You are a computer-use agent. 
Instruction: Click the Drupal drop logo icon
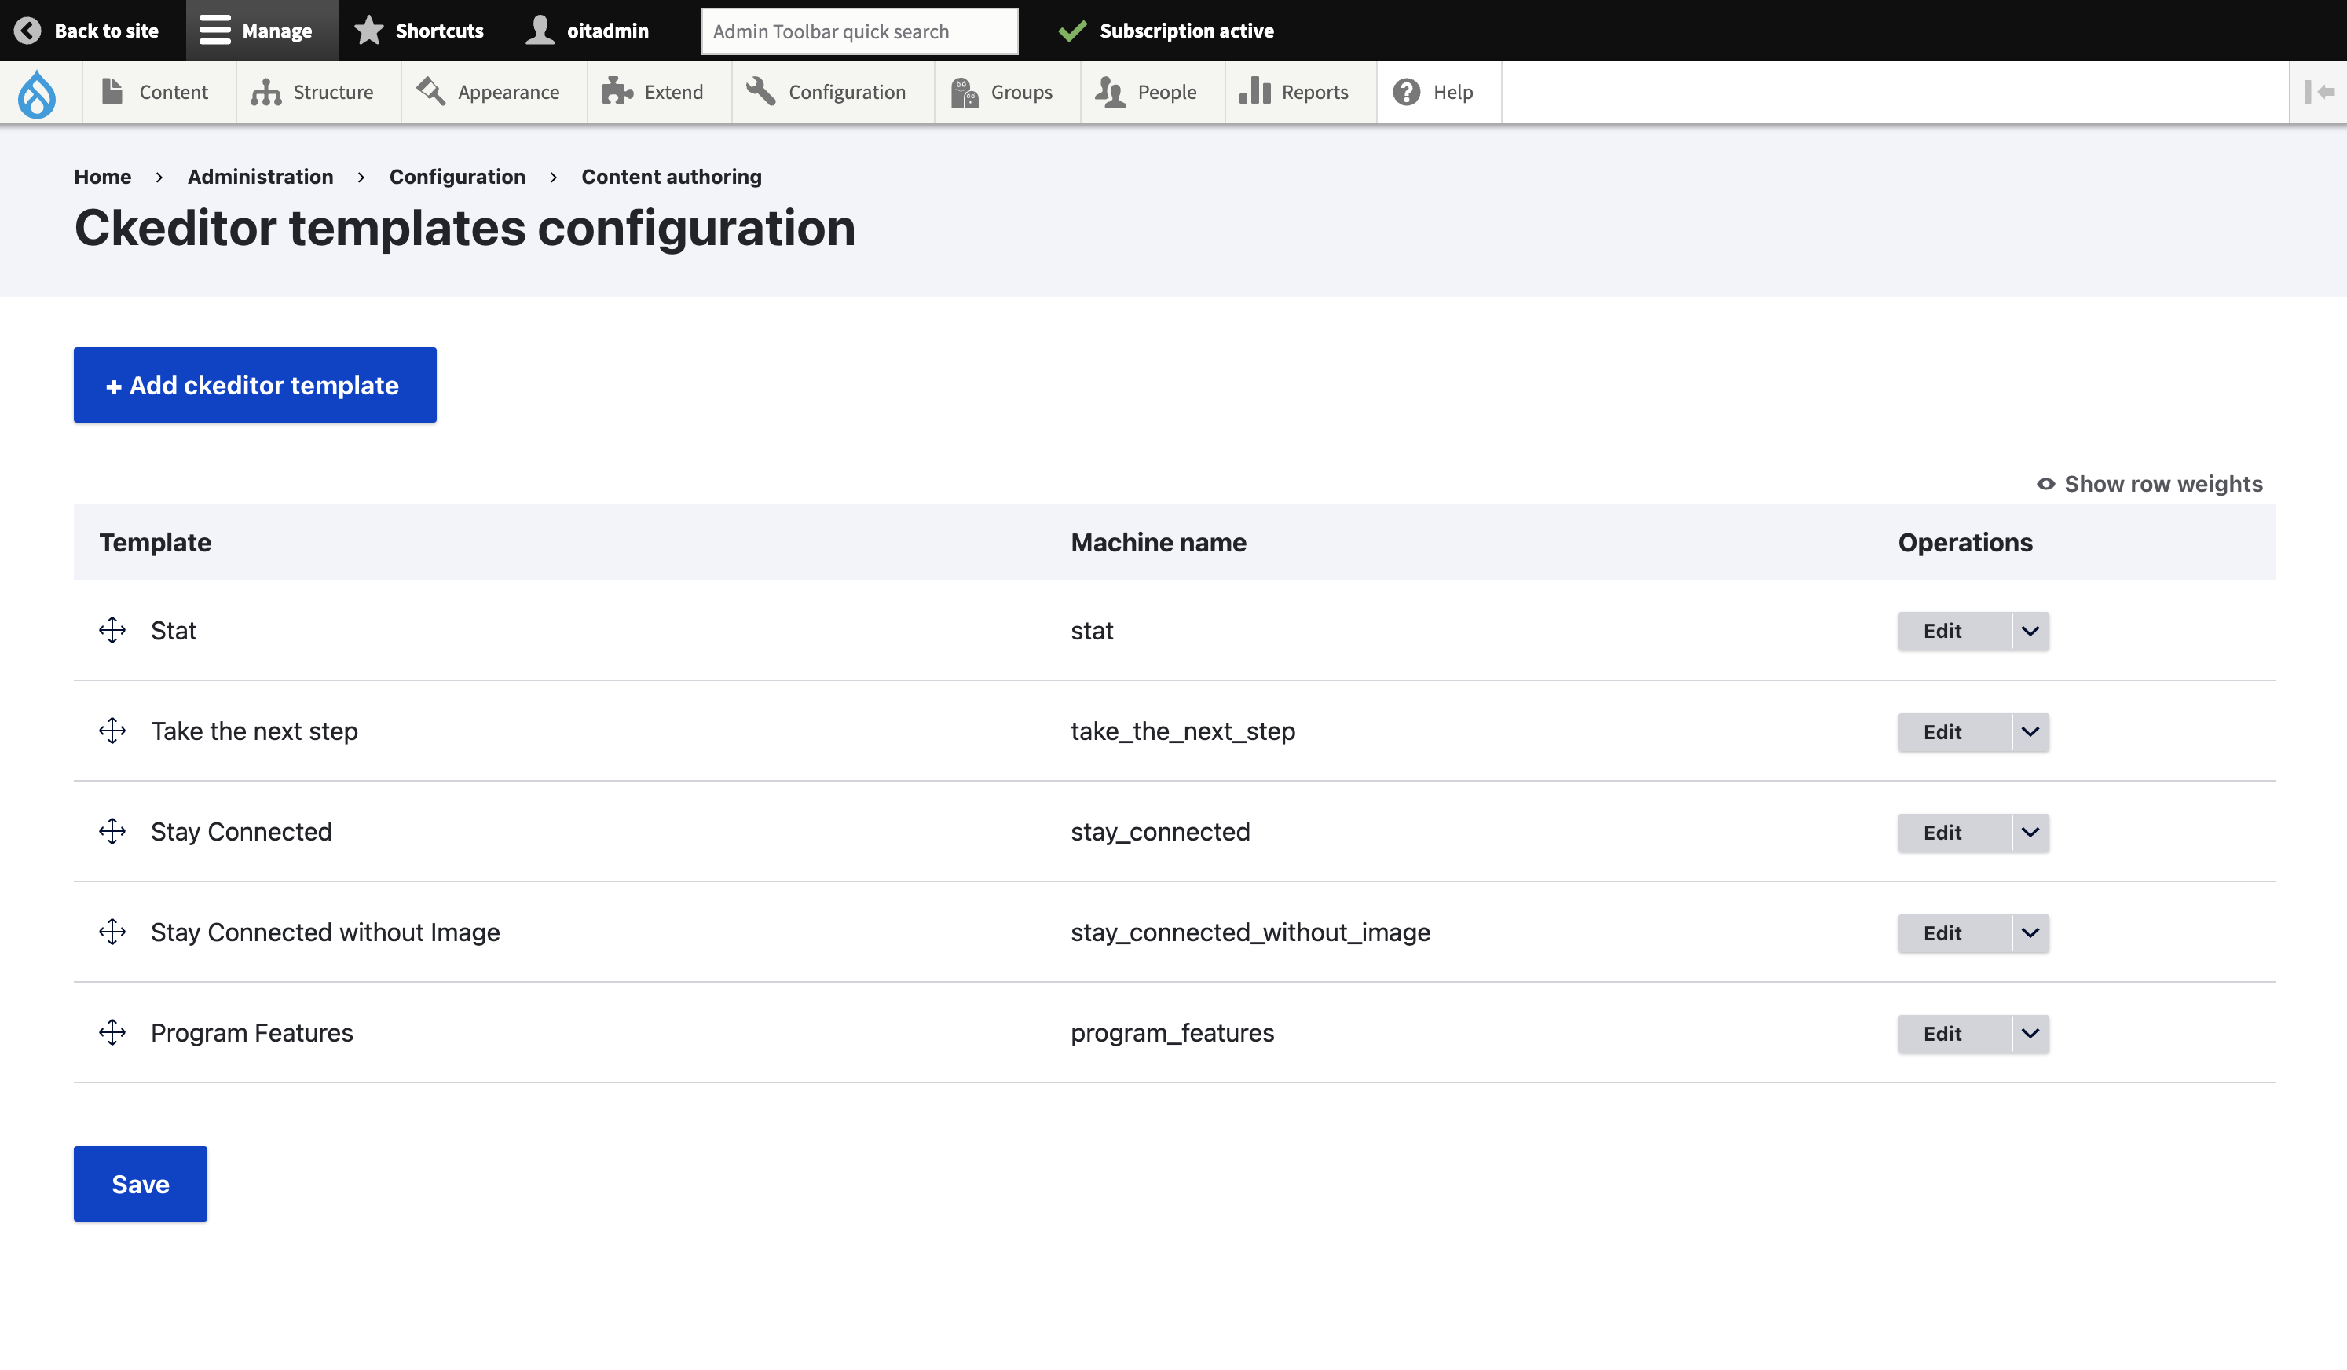click(x=37, y=93)
